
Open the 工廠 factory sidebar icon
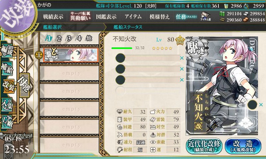click(x=7, y=121)
